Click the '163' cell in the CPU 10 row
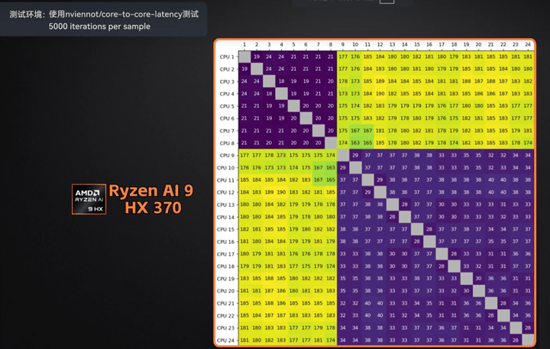550x349 pixels. [331, 168]
